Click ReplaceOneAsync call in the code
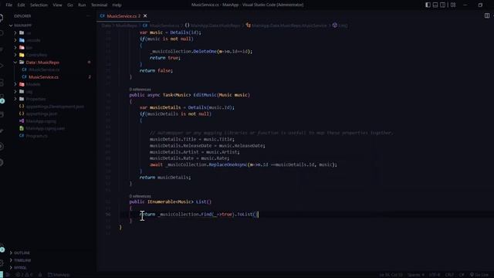This screenshot has width=494, height=278. pos(228,164)
